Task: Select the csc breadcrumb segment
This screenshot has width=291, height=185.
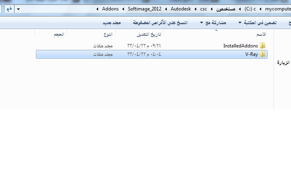Action: coord(203,9)
